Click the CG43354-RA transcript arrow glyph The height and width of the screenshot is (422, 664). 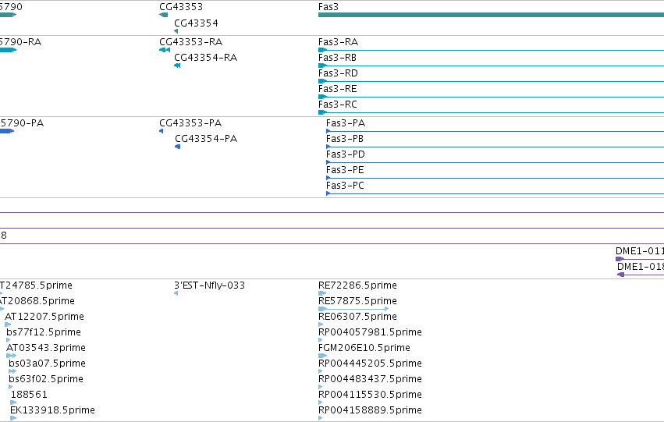pyautogui.click(x=177, y=66)
